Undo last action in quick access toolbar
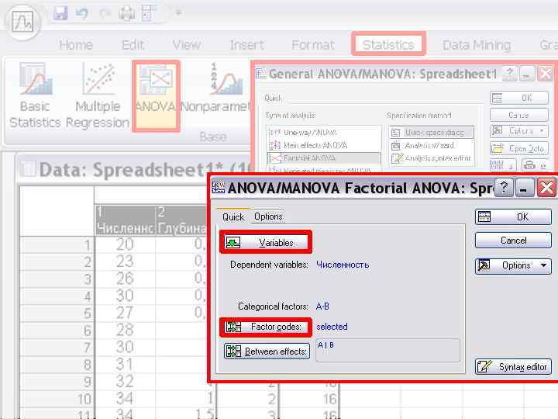This screenshot has height=419, width=558. click(x=82, y=13)
